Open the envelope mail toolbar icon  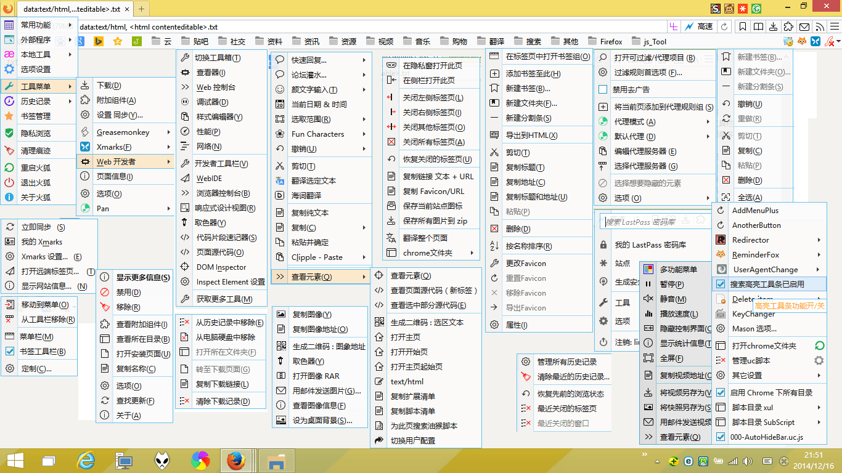coord(804,26)
